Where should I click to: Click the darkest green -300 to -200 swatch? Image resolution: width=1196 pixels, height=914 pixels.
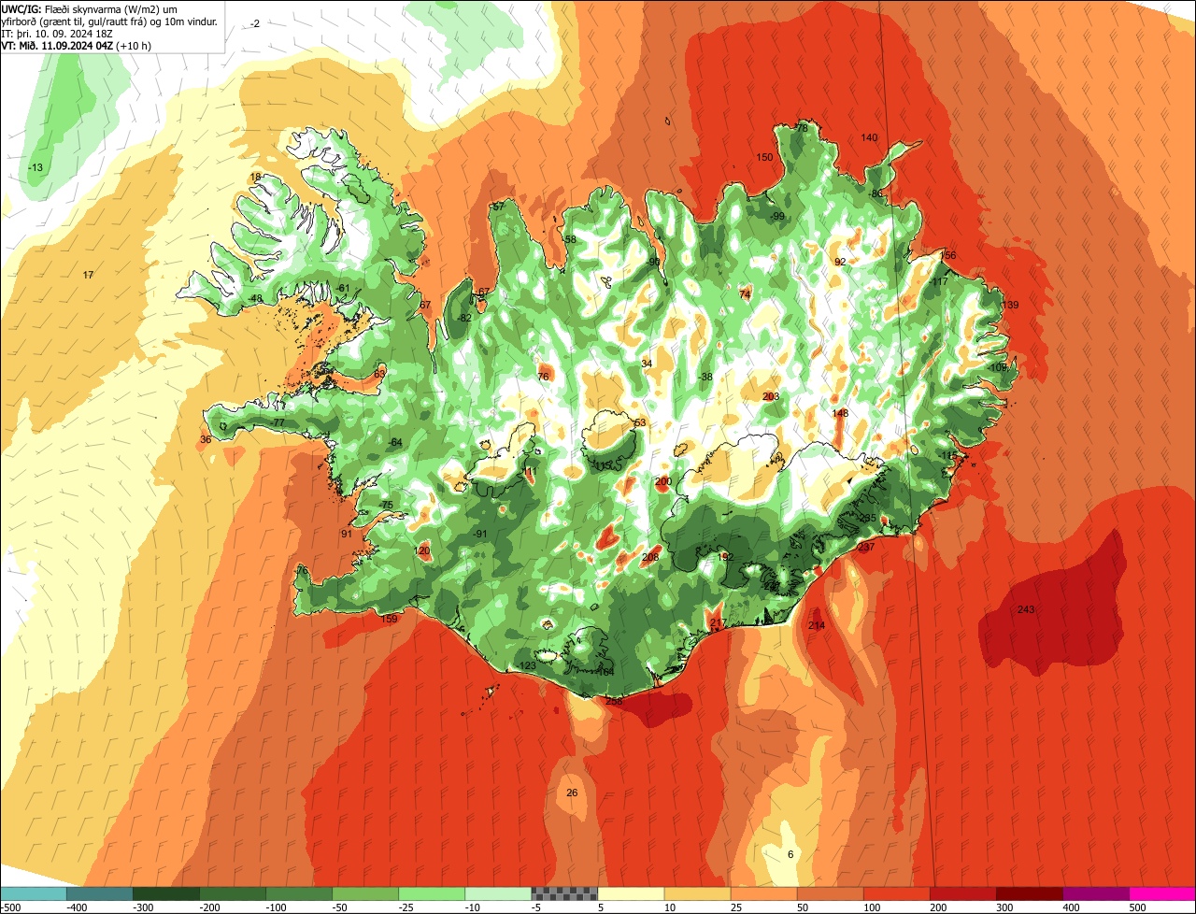(x=166, y=893)
